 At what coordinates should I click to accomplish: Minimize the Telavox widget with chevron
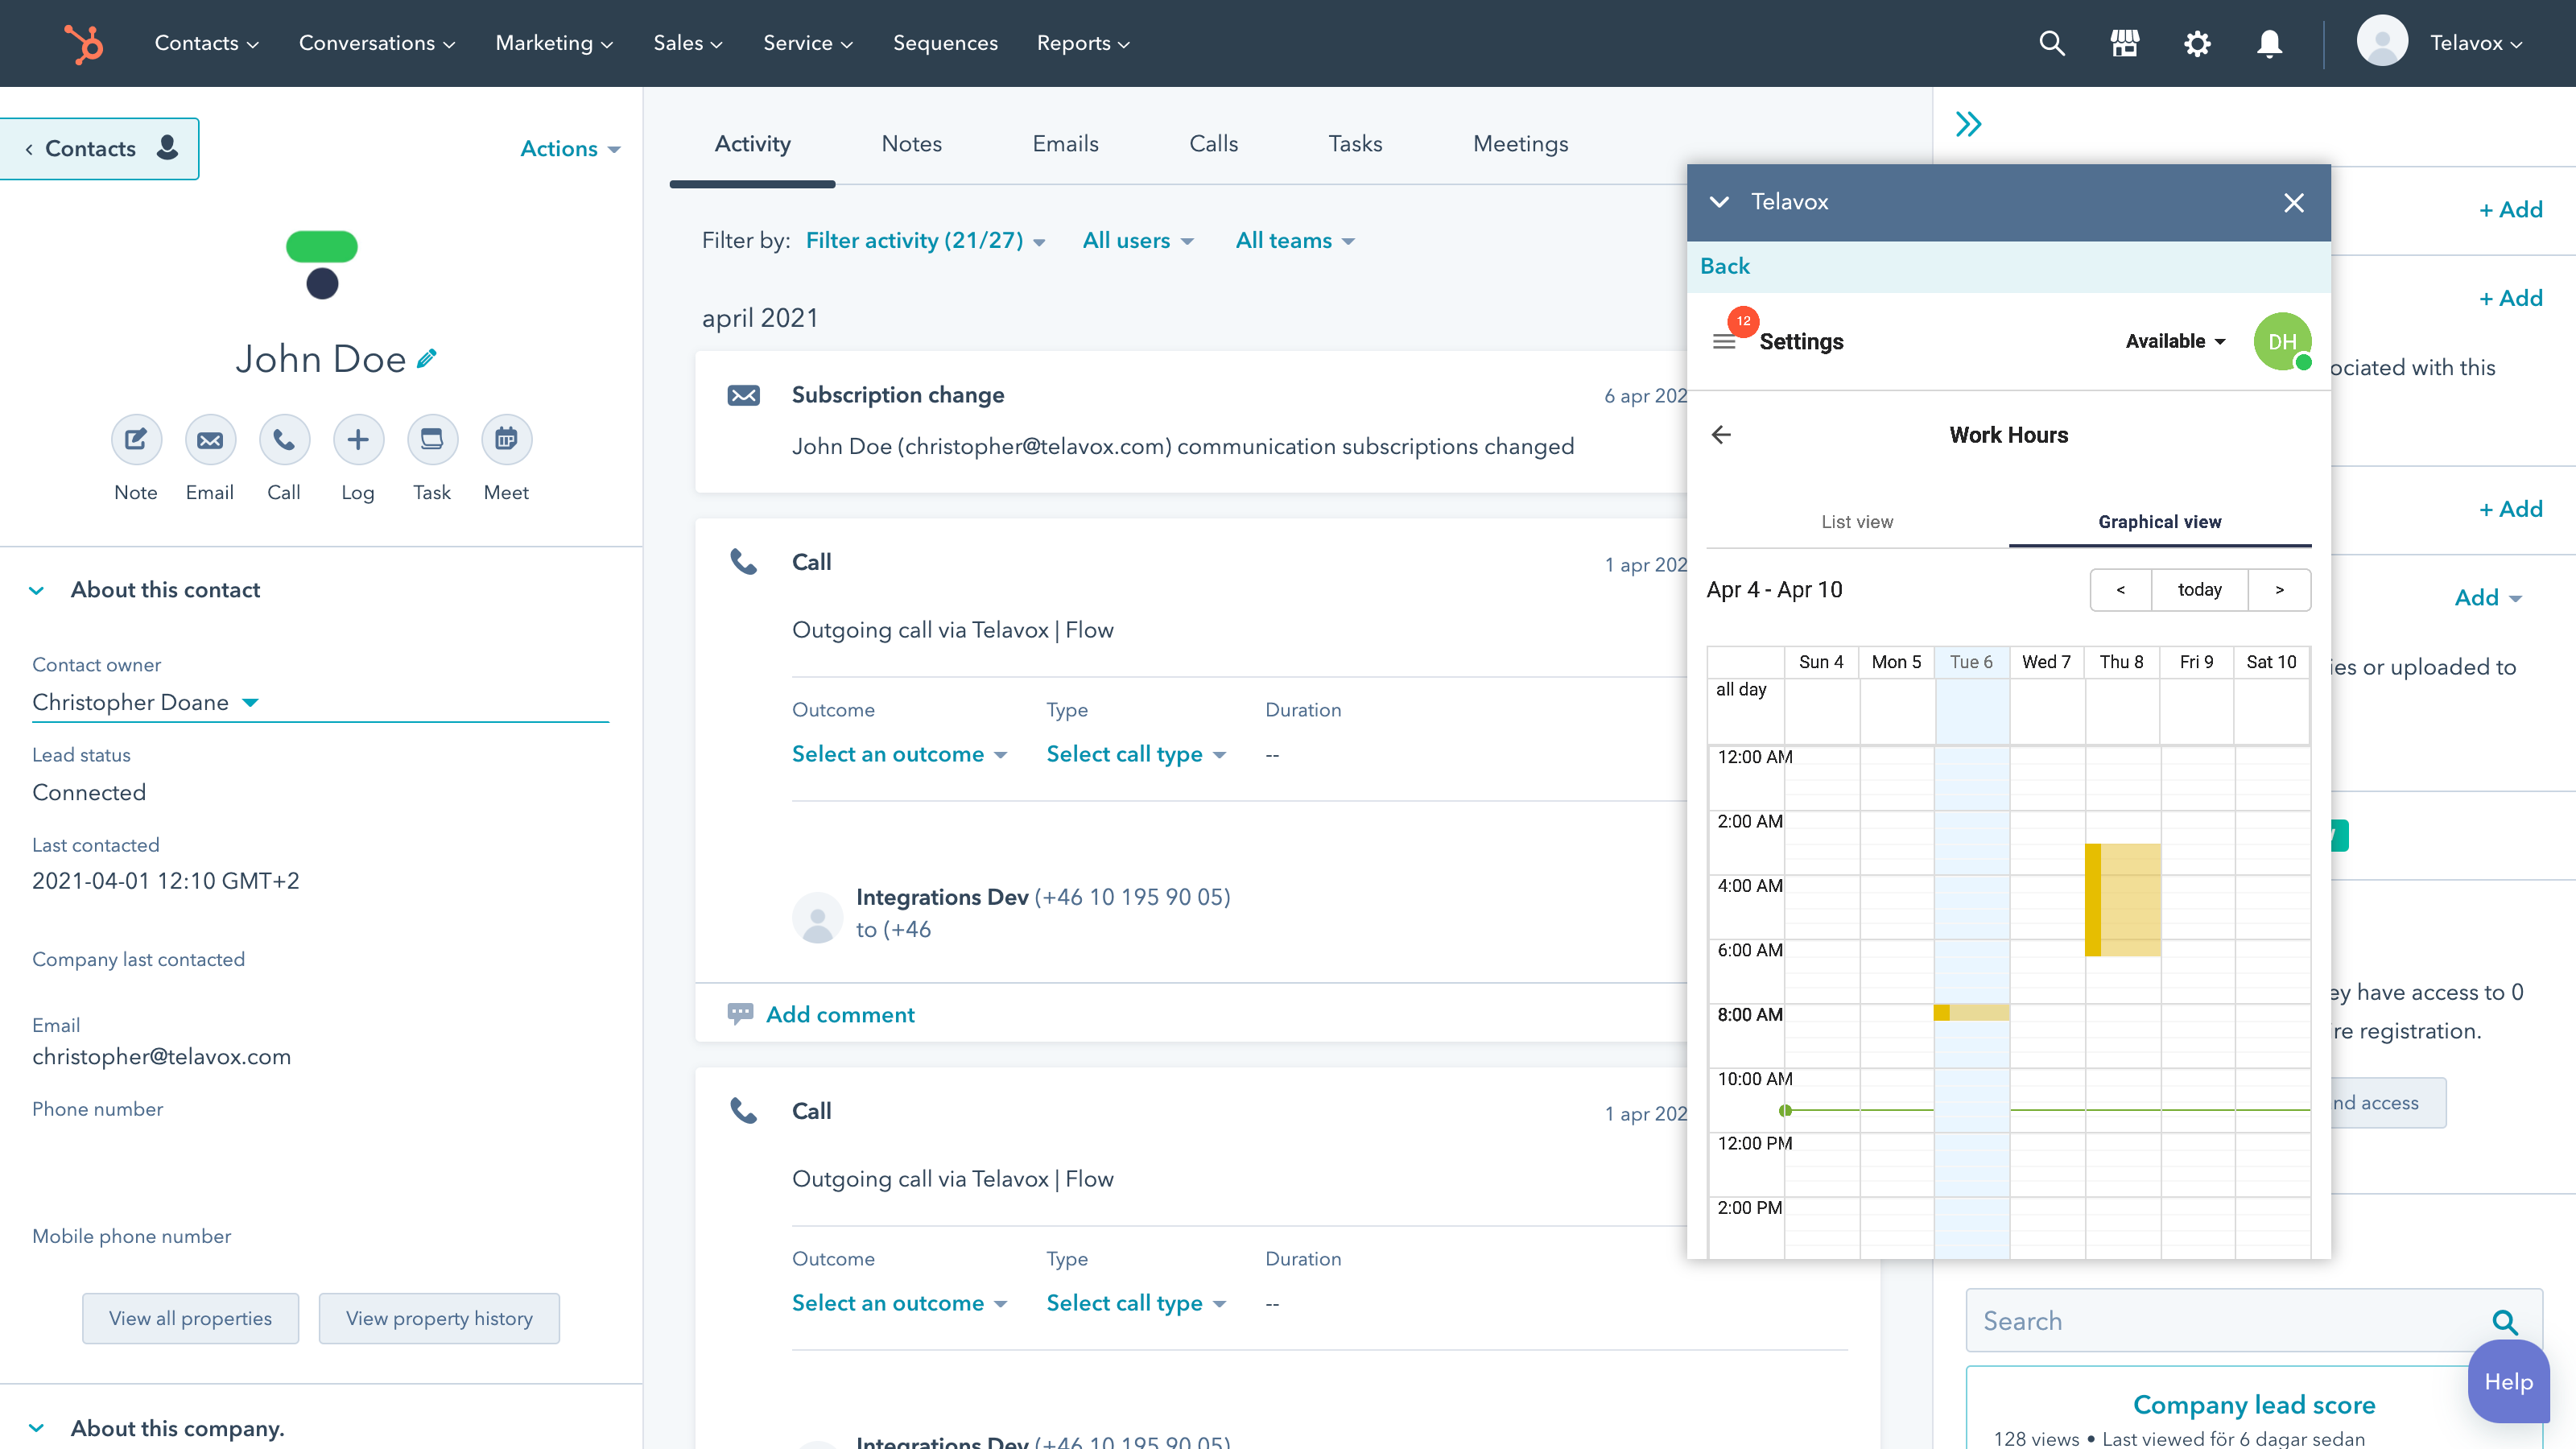1719,202
